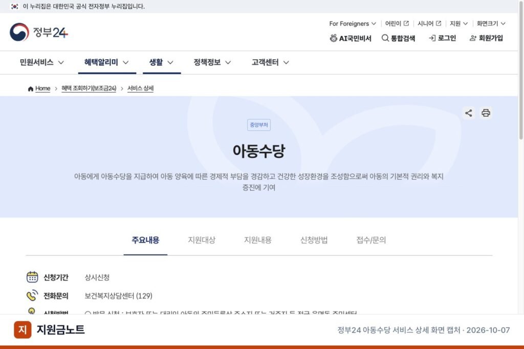
Task: Click the 전화문의 label
Action: pos(56,296)
